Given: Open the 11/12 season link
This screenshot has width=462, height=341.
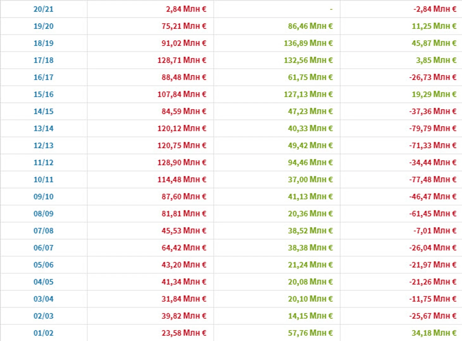Looking at the screenshot, I should (x=43, y=163).
